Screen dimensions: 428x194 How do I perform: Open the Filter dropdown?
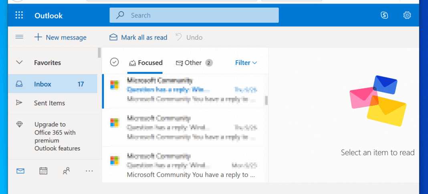click(246, 63)
